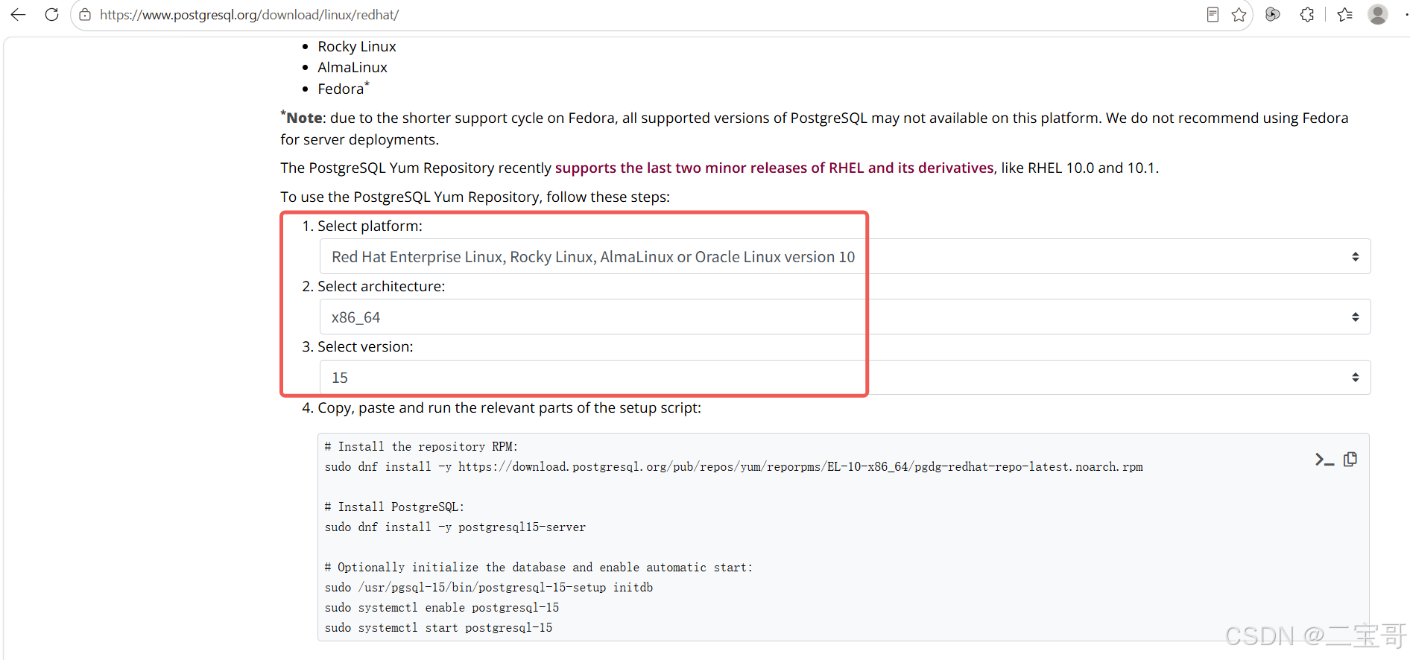Viewport: 1410px width, 660px height.
Task: Click the pgdg-redhat-repo-latest.noarch.rpm install command line
Action: pos(733,466)
